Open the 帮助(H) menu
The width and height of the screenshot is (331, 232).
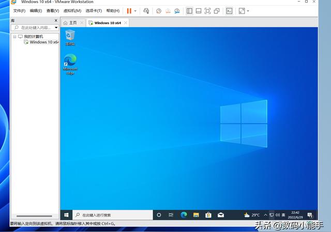113,11
